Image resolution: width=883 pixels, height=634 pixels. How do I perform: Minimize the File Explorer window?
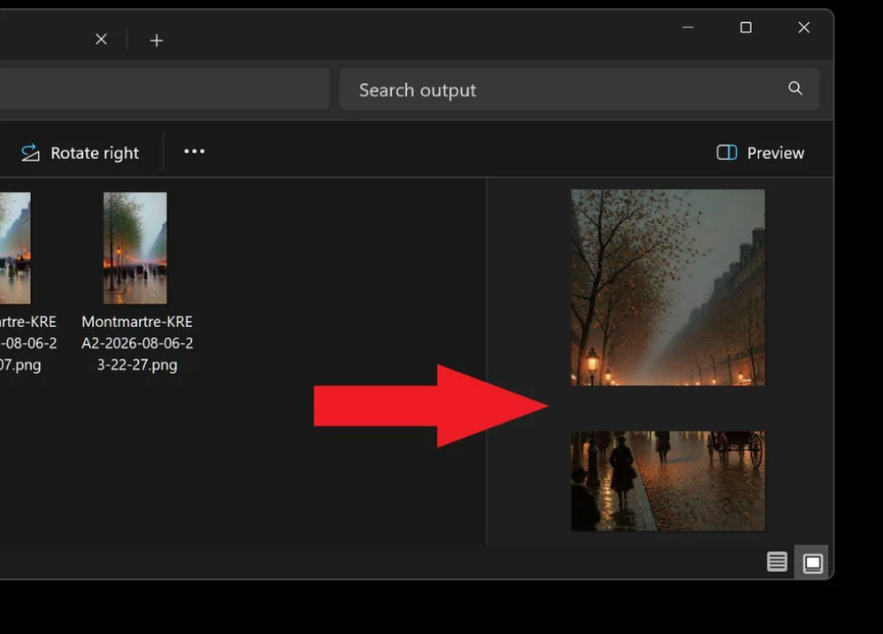tap(687, 27)
